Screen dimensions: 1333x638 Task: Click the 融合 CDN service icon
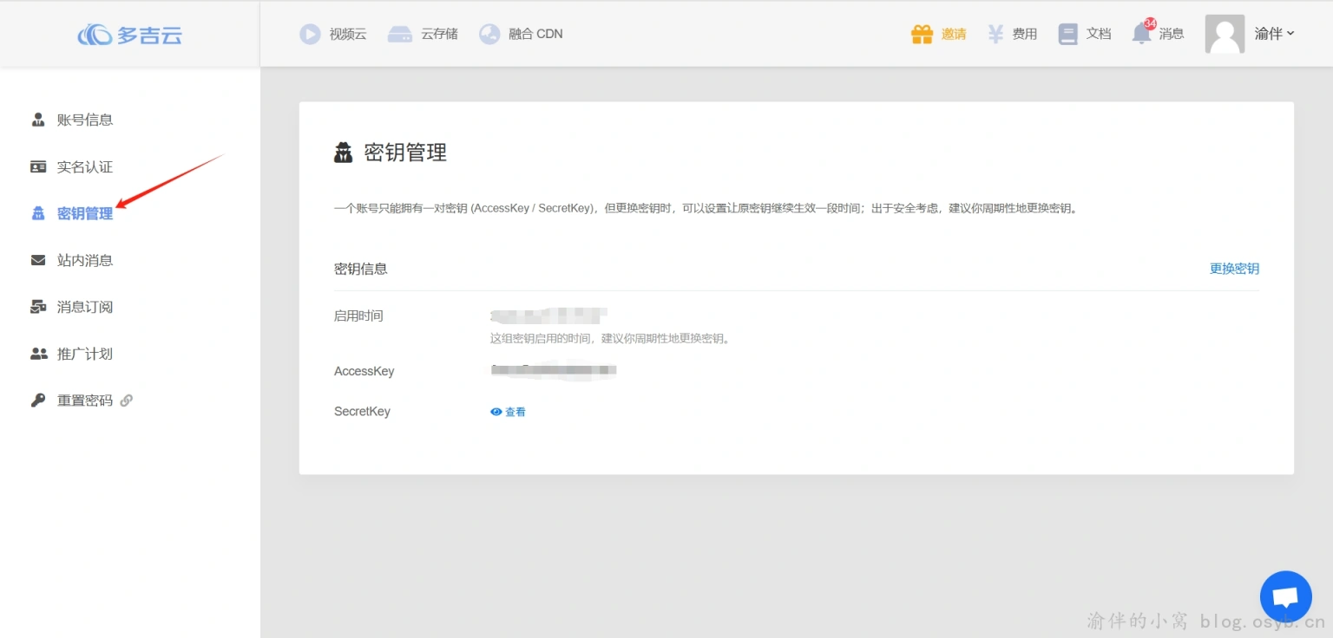coord(490,34)
